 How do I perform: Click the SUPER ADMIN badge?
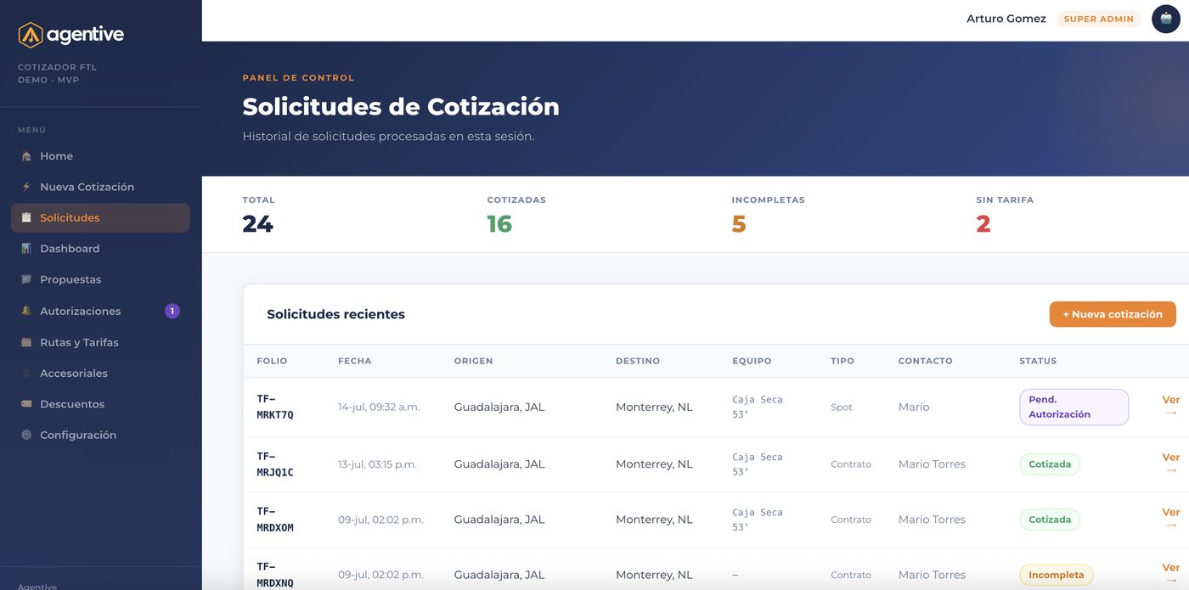(x=1098, y=19)
